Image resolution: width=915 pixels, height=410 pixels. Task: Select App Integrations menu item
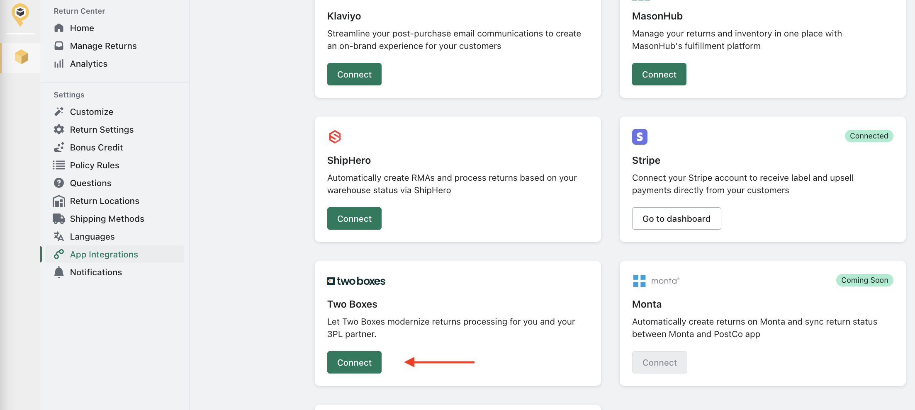pos(114,254)
